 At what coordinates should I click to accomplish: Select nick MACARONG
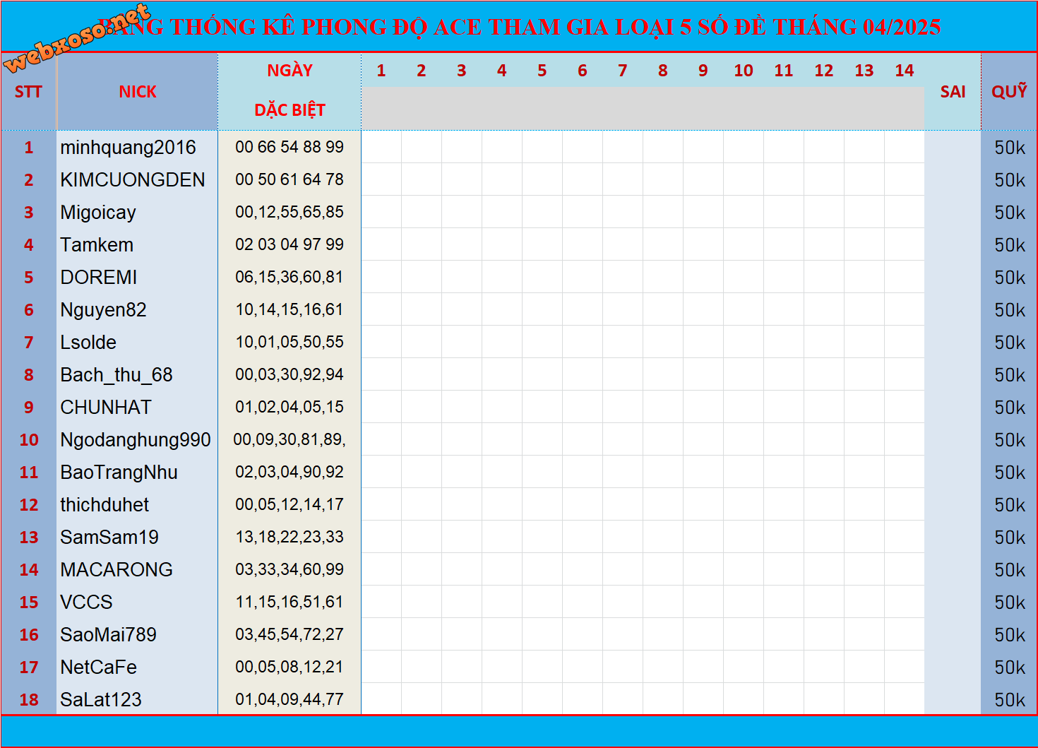pyautogui.click(x=117, y=570)
